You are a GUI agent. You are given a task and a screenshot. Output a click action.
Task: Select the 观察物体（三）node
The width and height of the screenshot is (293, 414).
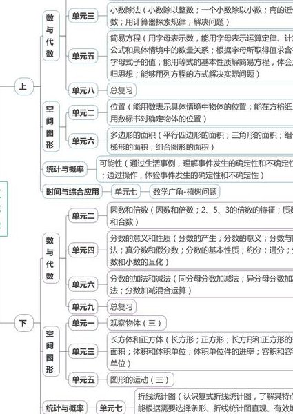tap(137, 323)
